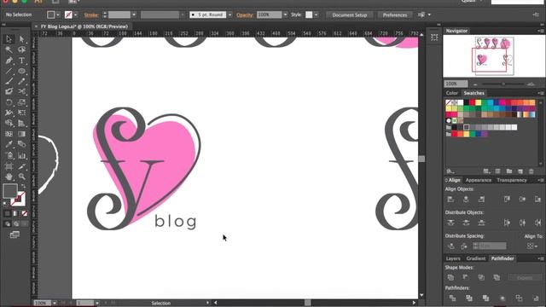The image size is (546, 307).
Task: Select the Line Segment tool
Action: 9,71
